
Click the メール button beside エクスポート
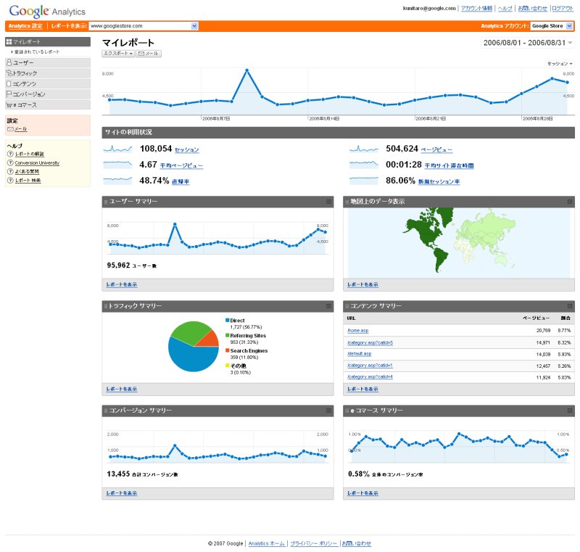point(149,54)
